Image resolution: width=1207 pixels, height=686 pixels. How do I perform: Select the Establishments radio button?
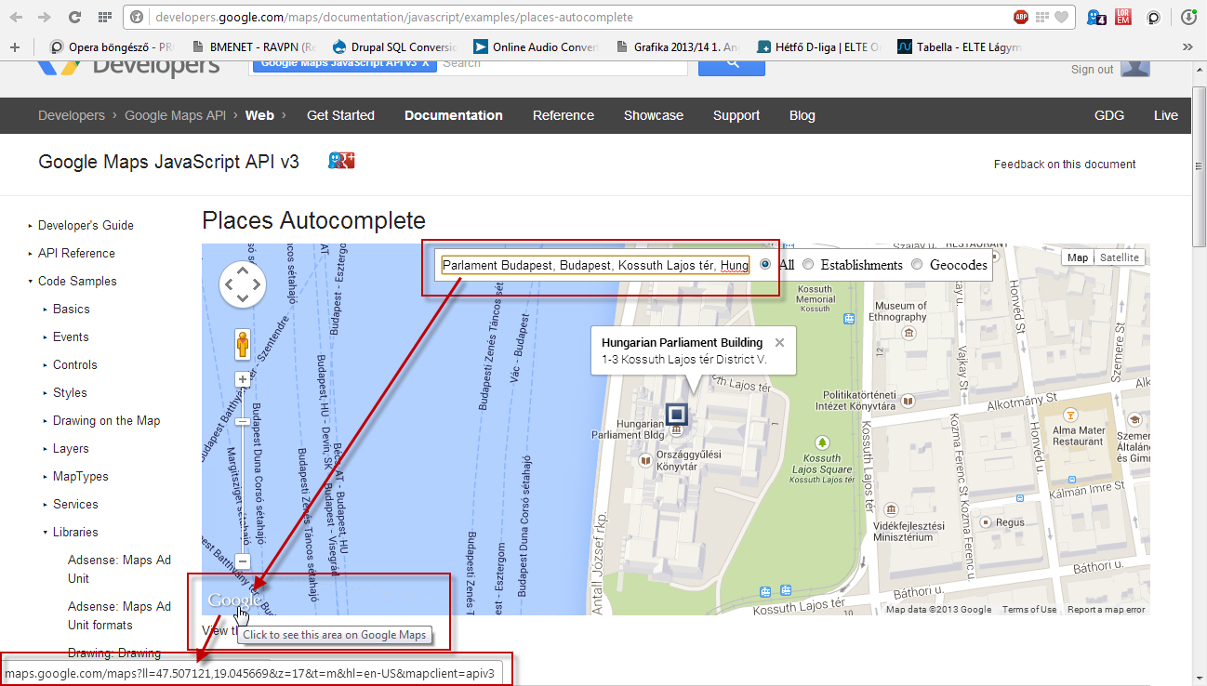click(x=808, y=264)
